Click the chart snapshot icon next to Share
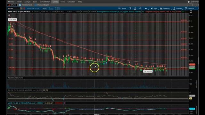Screen dimensions: 205x115 pos(130,8)
